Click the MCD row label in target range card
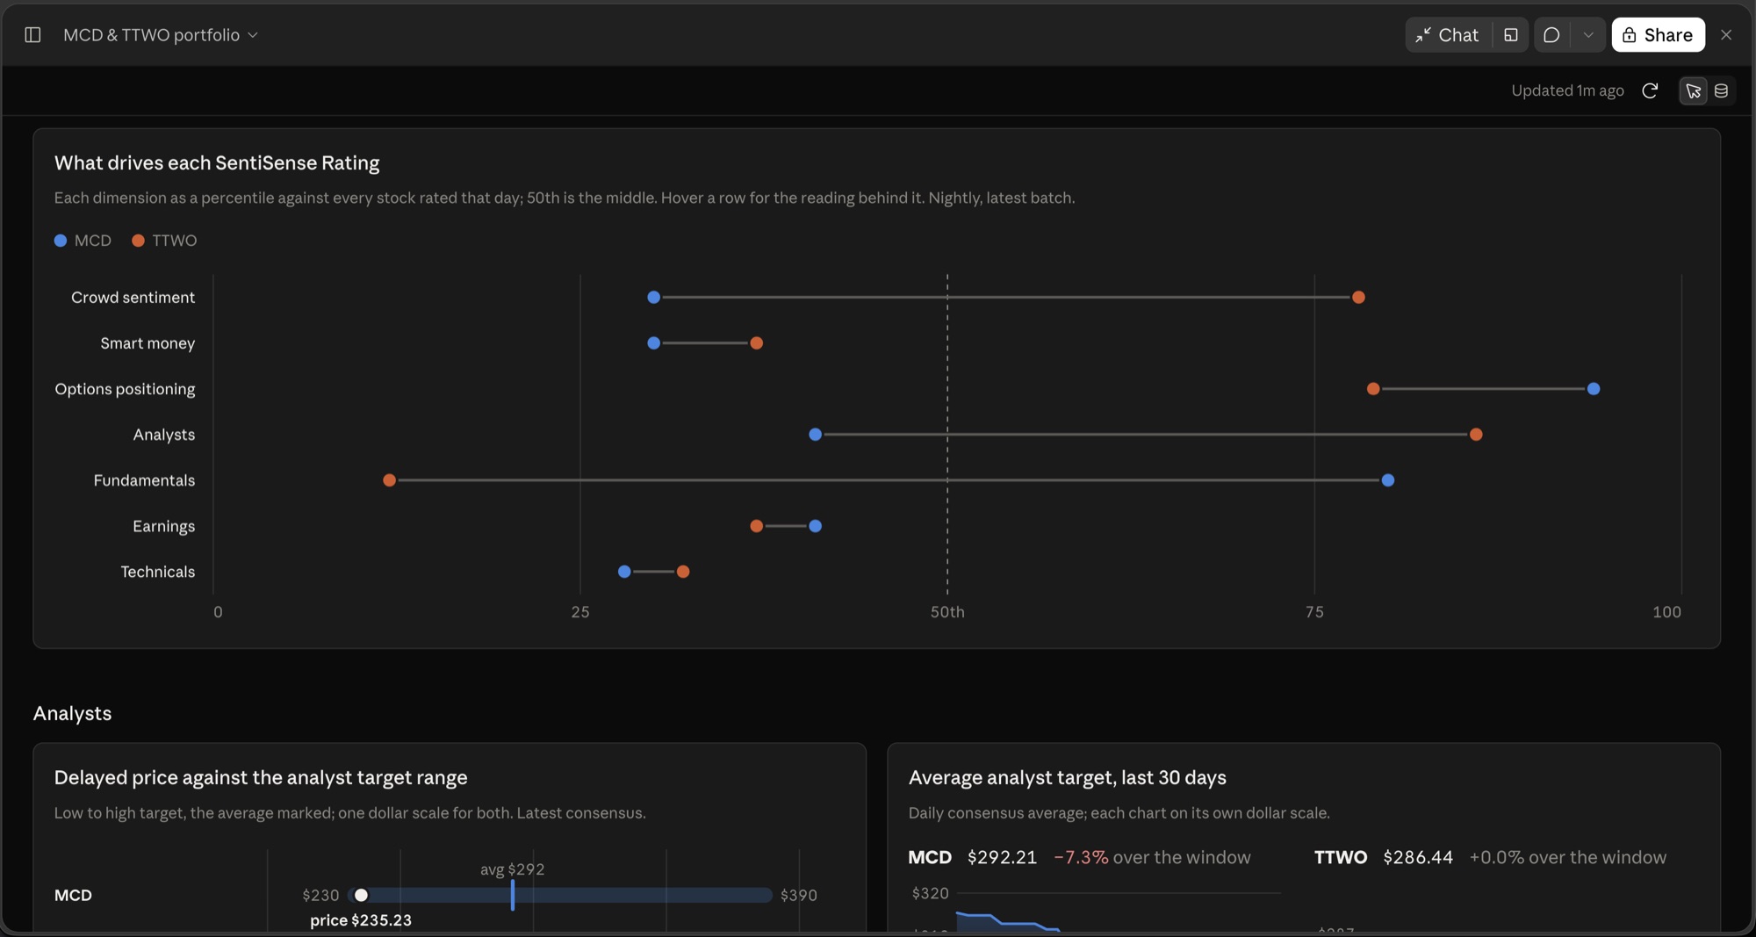1756x937 pixels. (x=73, y=896)
